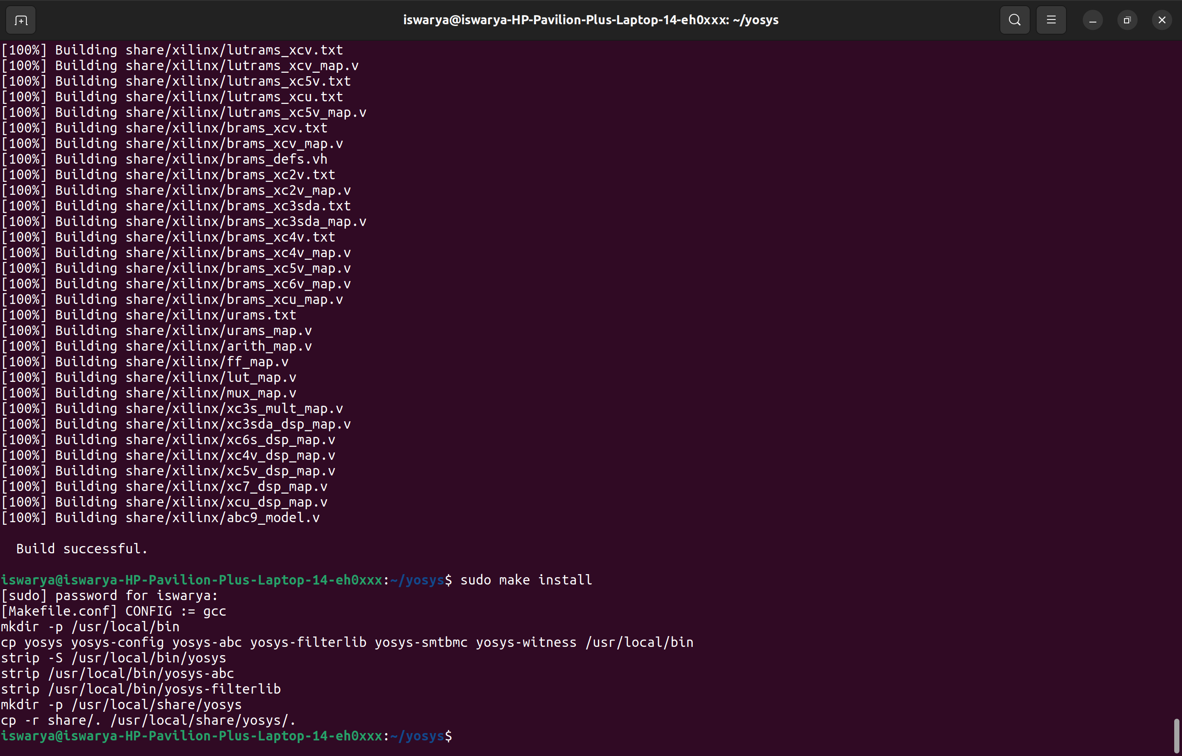Click the magnifier icon at top right
The height and width of the screenshot is (756, 1182).
click(1014, 19)
